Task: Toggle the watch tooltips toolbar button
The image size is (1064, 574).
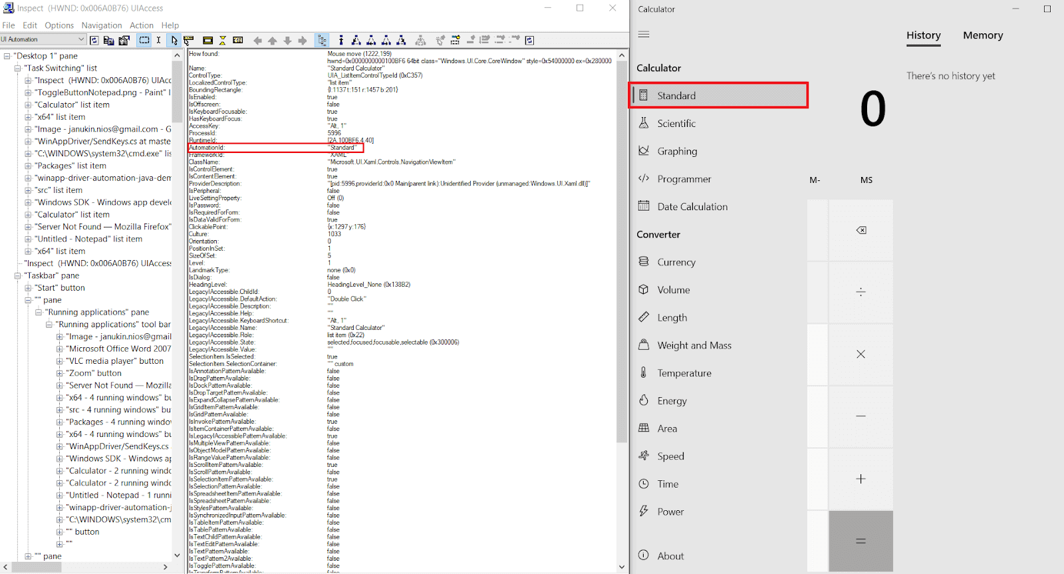Action: (x=189, y=41)
